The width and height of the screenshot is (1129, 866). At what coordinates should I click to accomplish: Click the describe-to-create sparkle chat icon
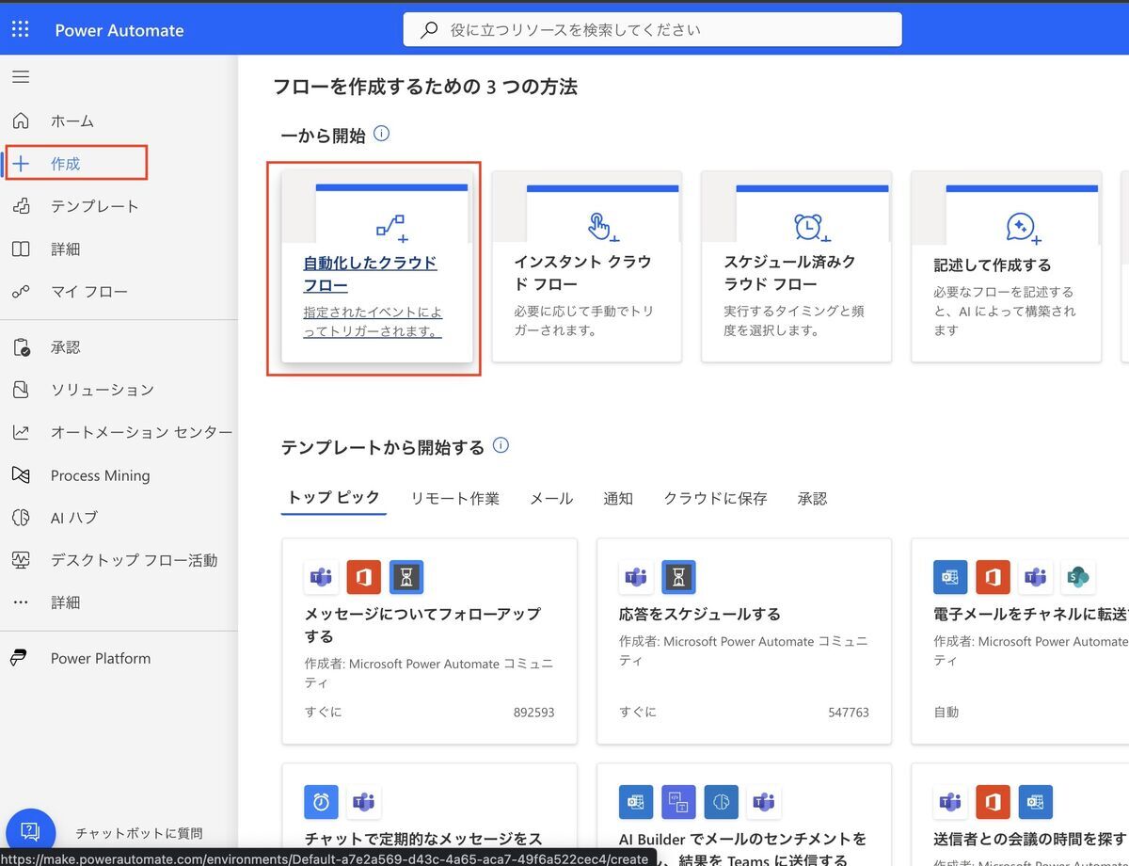point(1022,228)
